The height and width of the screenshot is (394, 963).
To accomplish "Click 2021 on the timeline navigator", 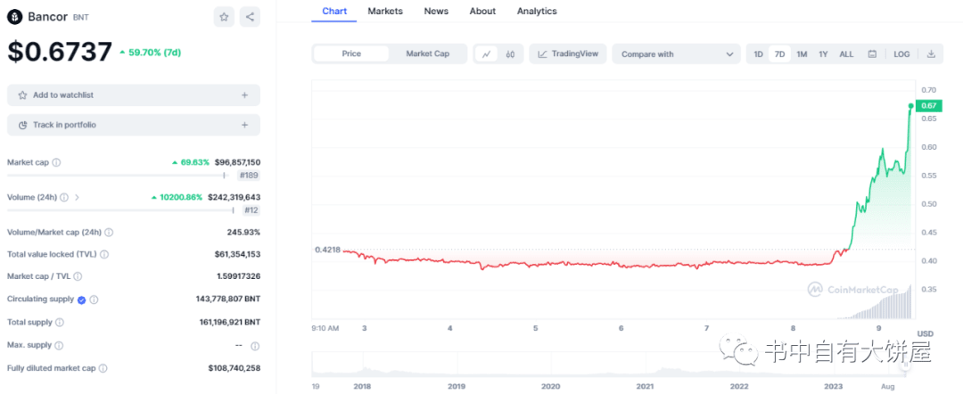I will pyautogui.click(x=645, y=386).
